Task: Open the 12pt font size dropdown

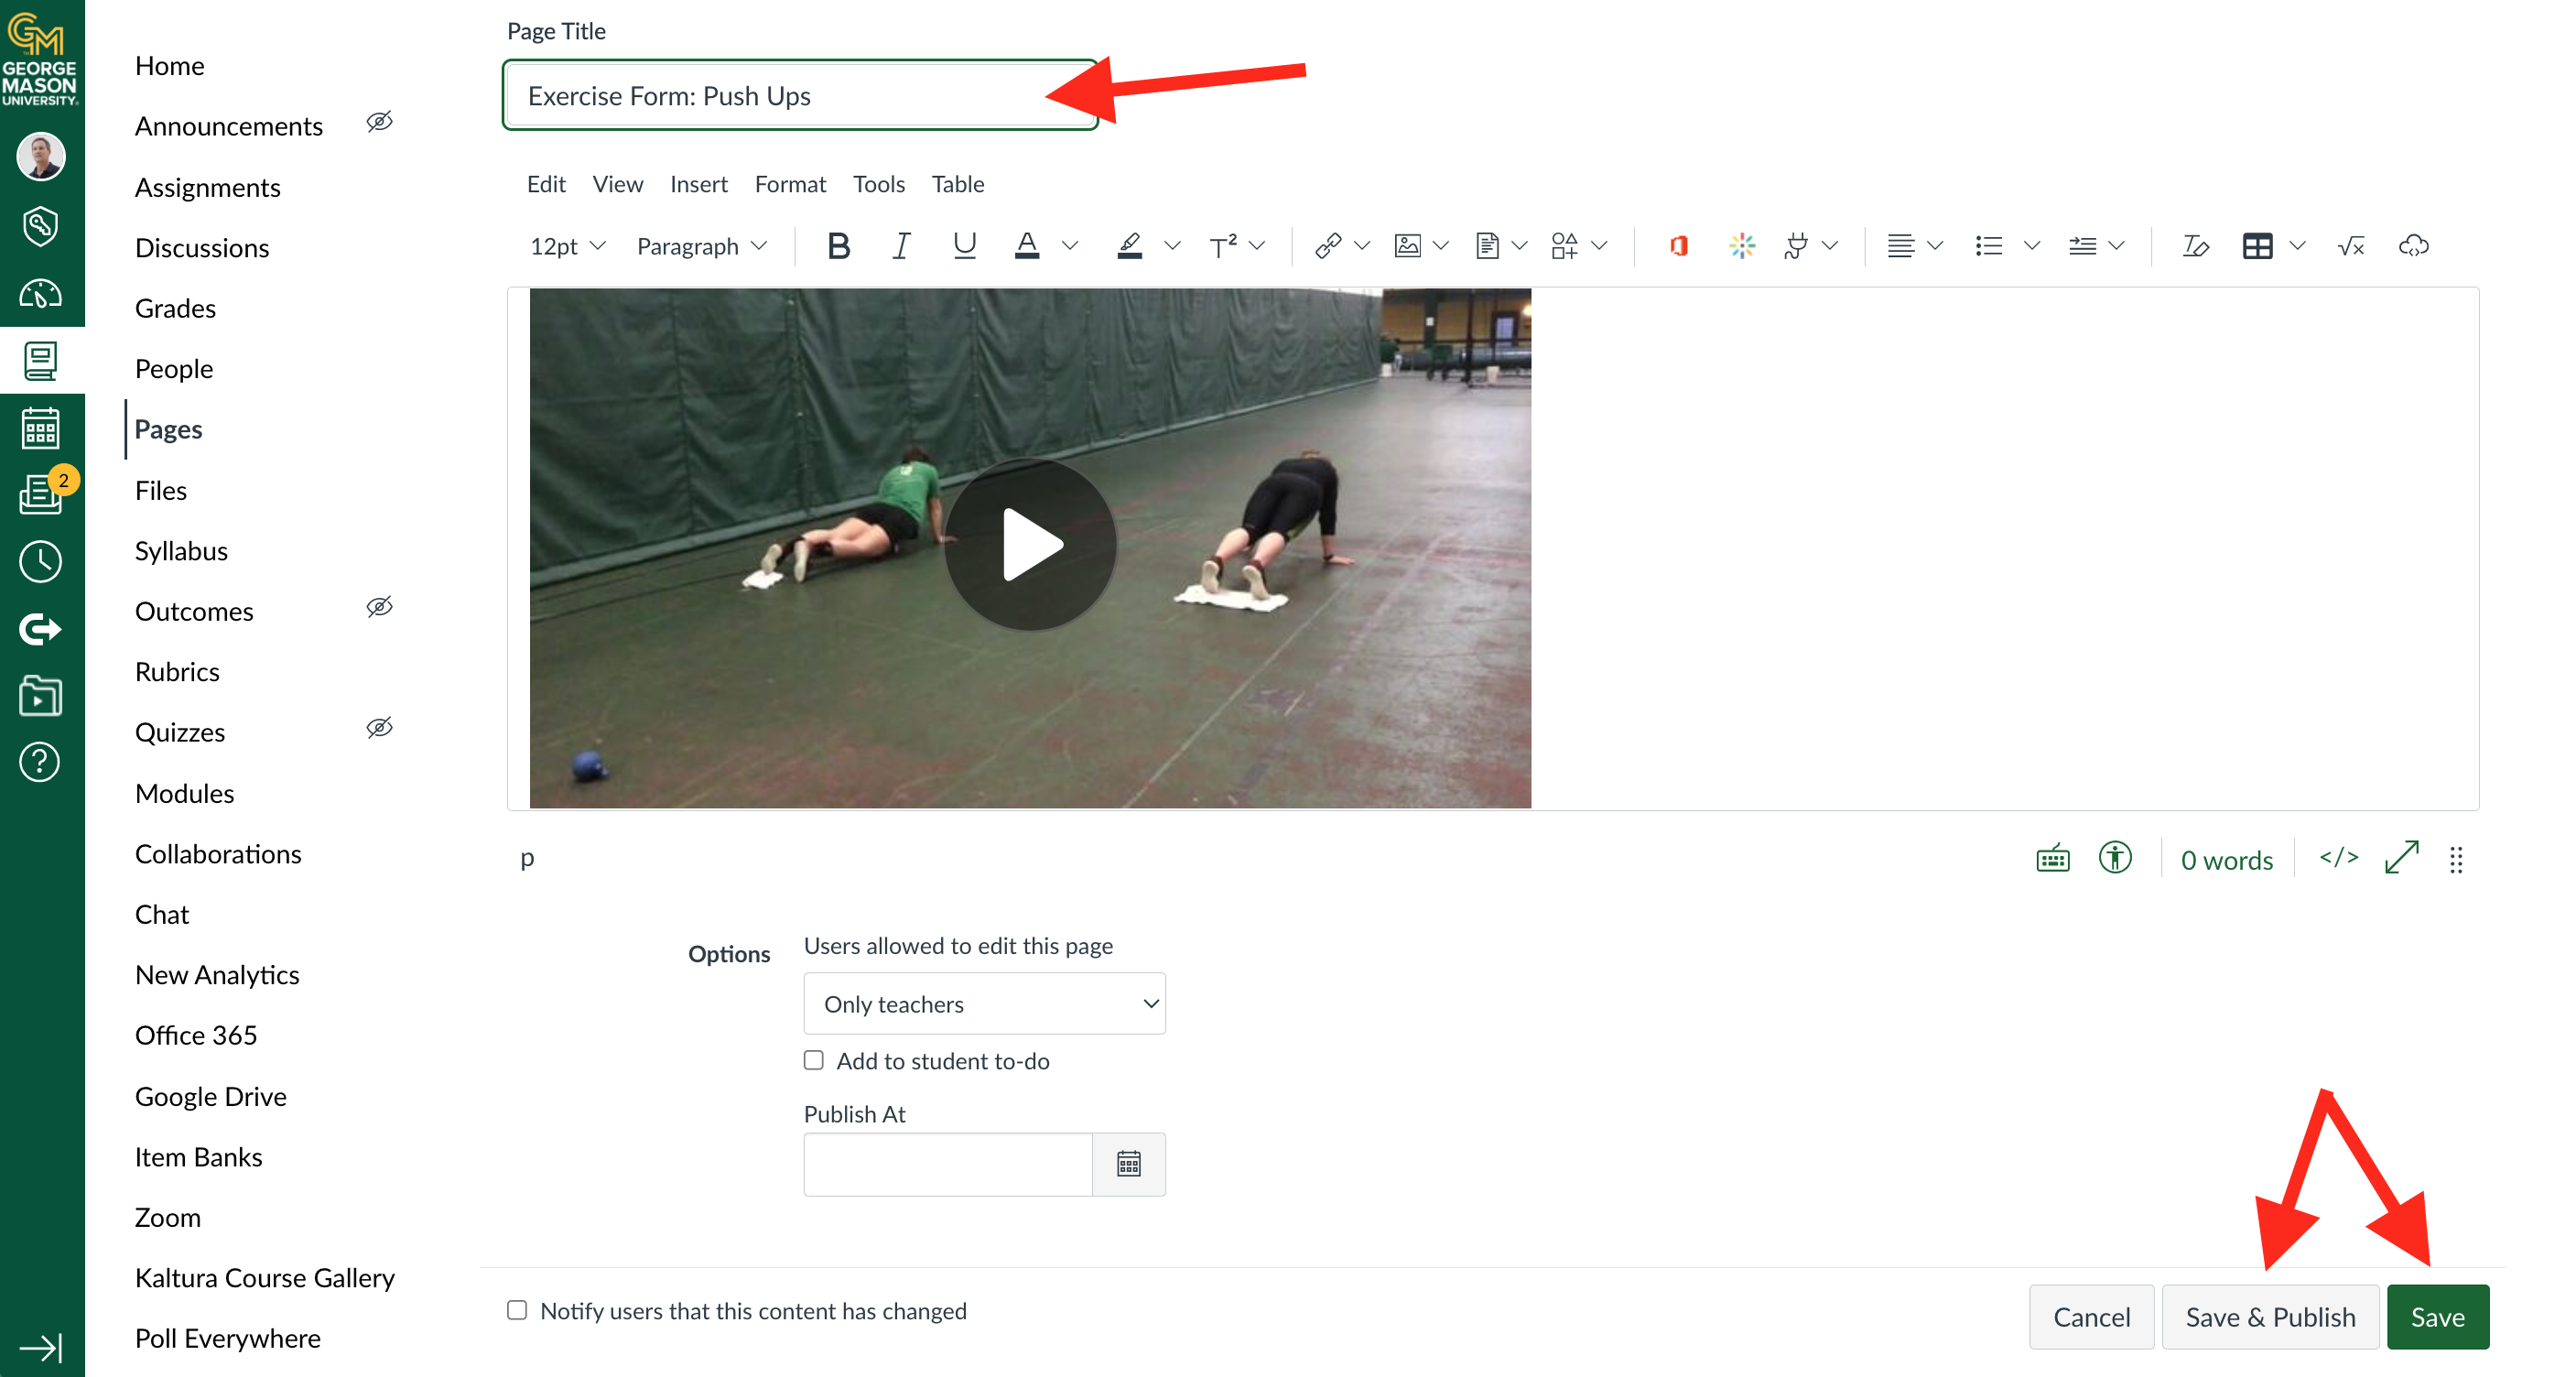Action: tap(567, 246)
